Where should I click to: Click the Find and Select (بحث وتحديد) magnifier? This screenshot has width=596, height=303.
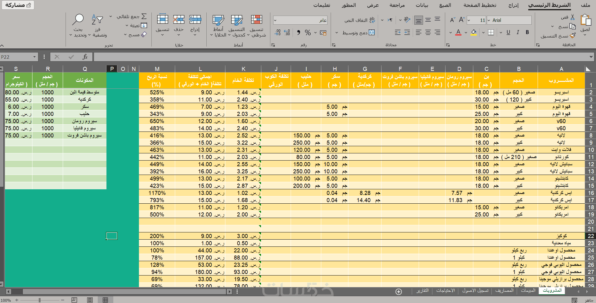point(78,20)
